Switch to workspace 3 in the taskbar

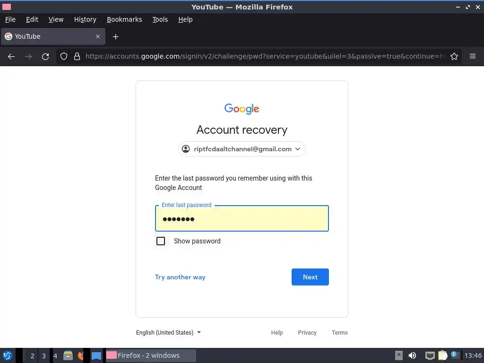coord(44,356)
